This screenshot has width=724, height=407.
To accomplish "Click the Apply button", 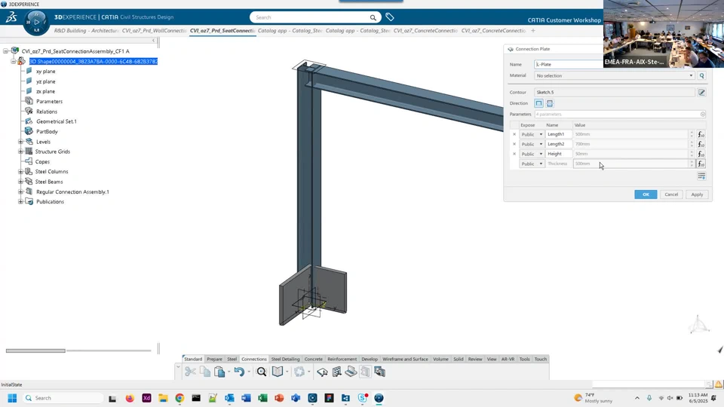I will (697, 194).
